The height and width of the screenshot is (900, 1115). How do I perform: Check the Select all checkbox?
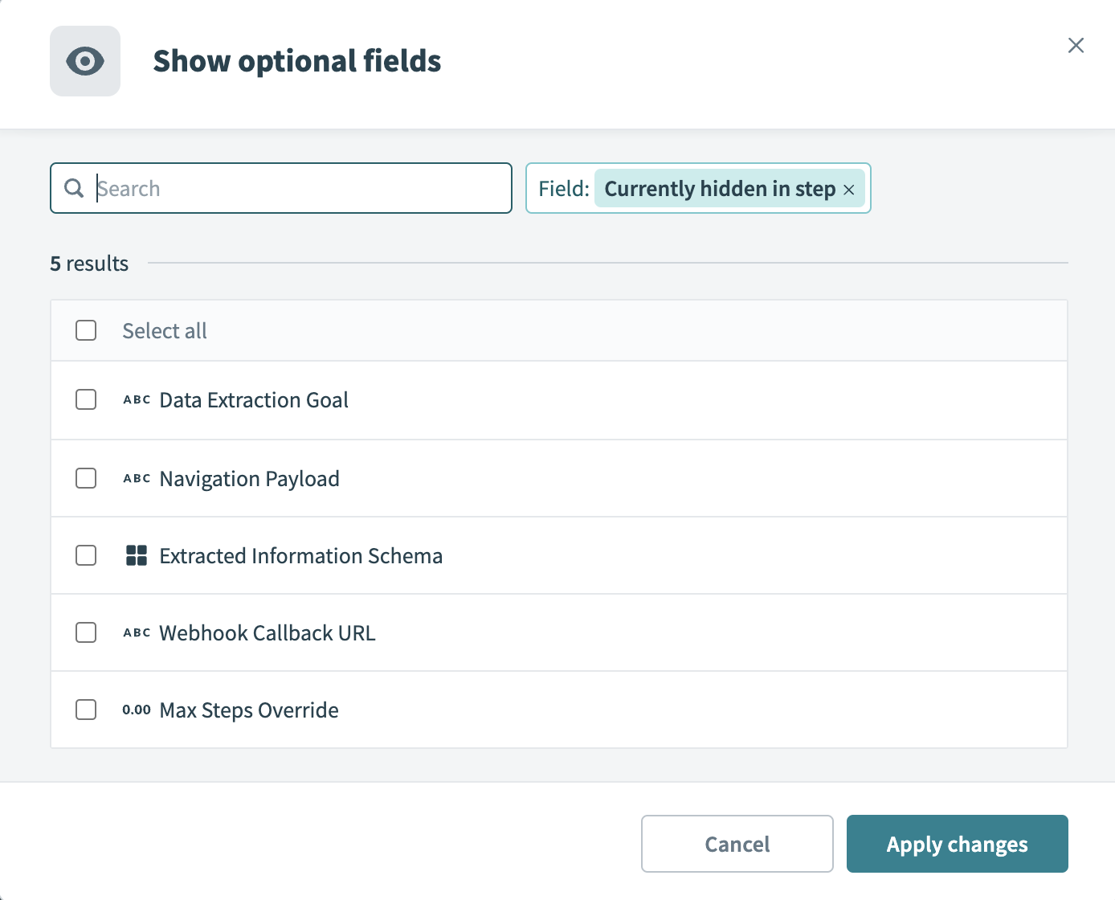[86, 330]
